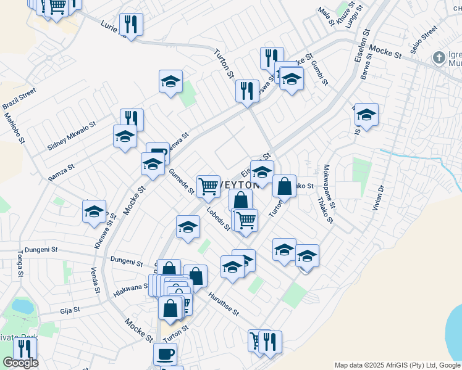Open the Google logo link

tap(20, 363)
